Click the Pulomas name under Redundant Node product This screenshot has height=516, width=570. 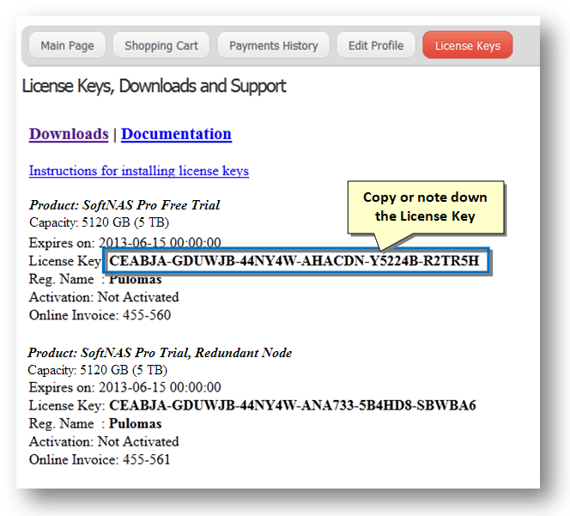pos(135,423)
